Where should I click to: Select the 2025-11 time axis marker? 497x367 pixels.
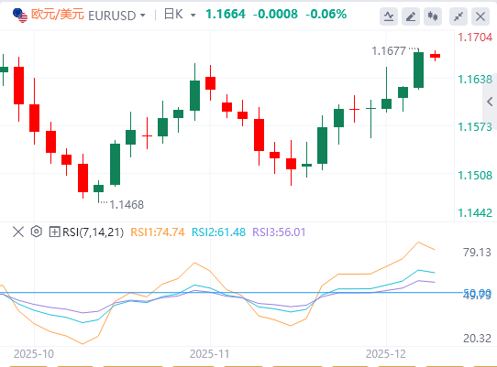click(x=209, y=353)
